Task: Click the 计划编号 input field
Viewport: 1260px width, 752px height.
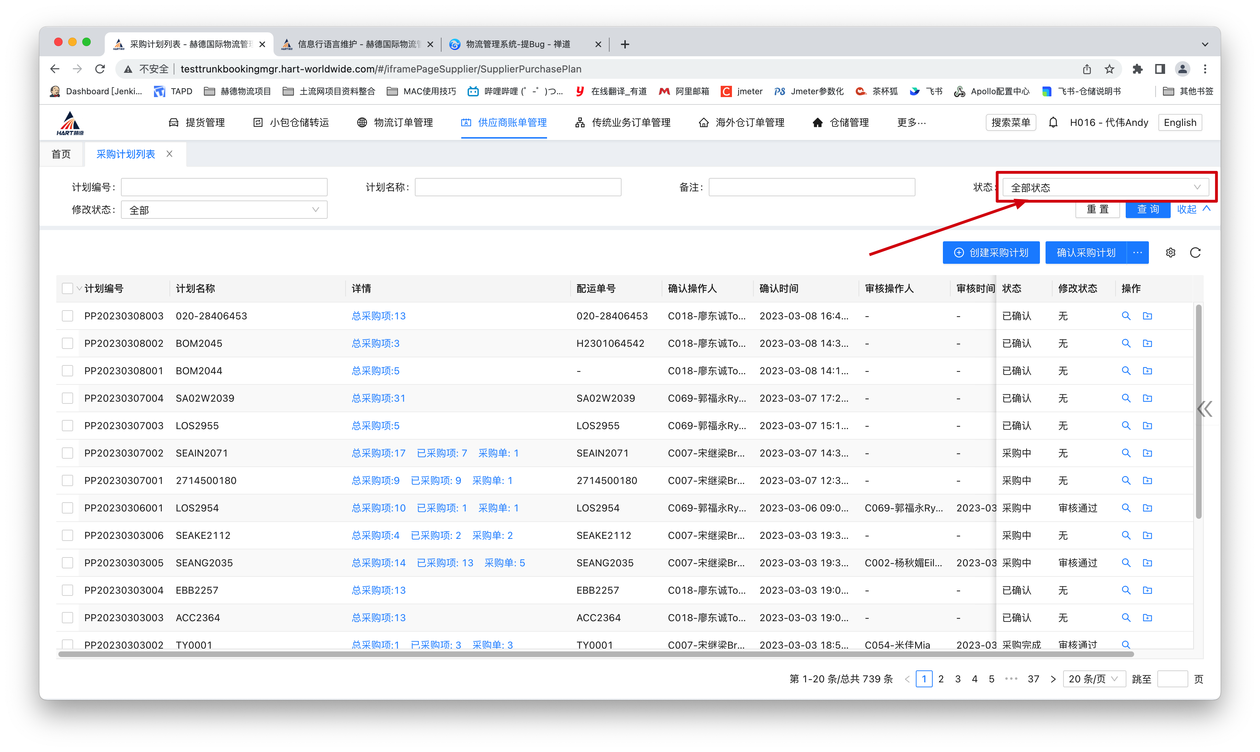Action: (x=224, y=187)
